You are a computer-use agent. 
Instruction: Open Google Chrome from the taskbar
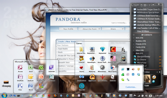[43, 96]
